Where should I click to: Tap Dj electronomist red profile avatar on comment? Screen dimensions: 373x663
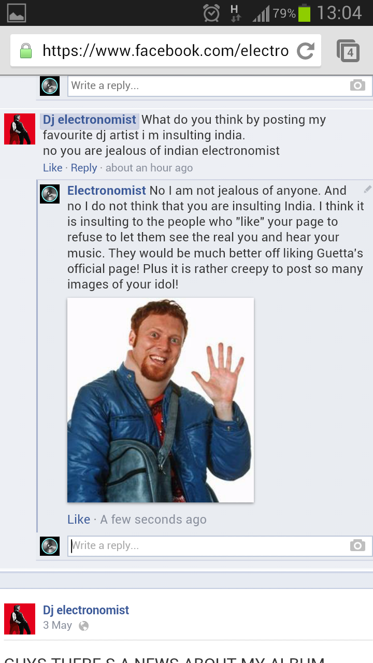[20, 129]
